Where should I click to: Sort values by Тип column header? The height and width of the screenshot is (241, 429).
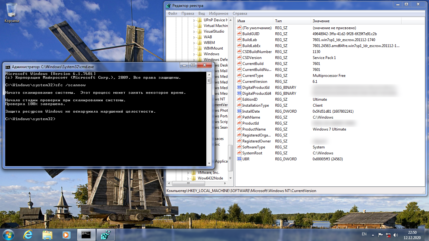point(292,21)
